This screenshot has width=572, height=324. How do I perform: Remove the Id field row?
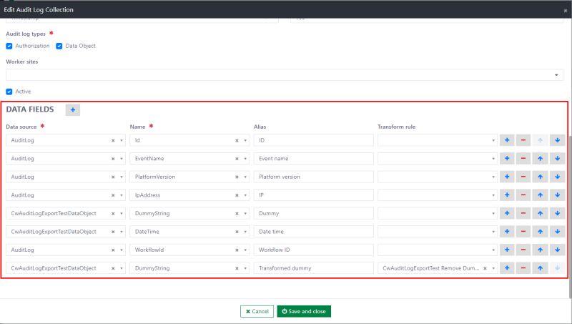523,140
